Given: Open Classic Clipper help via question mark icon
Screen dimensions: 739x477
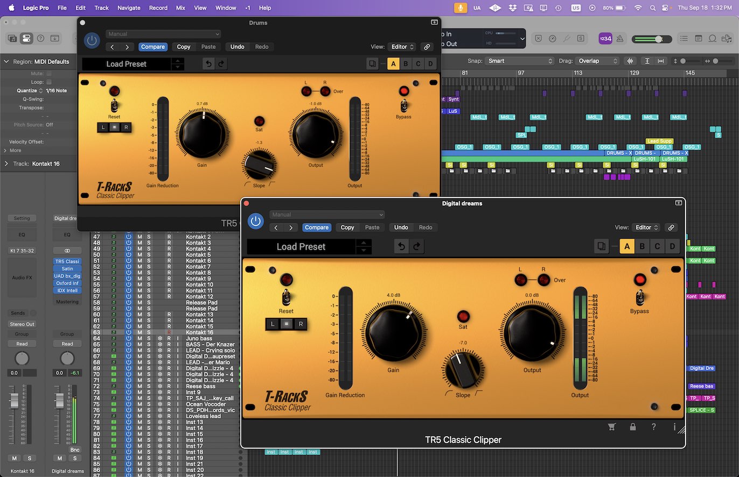Looking at the screenshot, I should point(653,426).
